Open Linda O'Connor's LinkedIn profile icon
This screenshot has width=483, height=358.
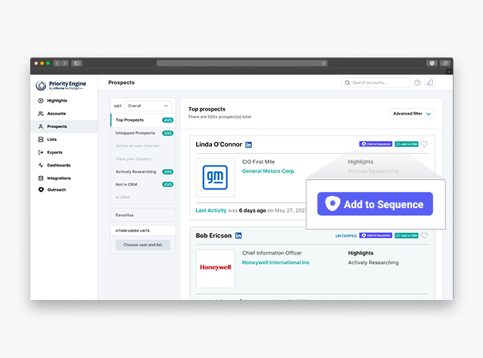pos(248,145)
